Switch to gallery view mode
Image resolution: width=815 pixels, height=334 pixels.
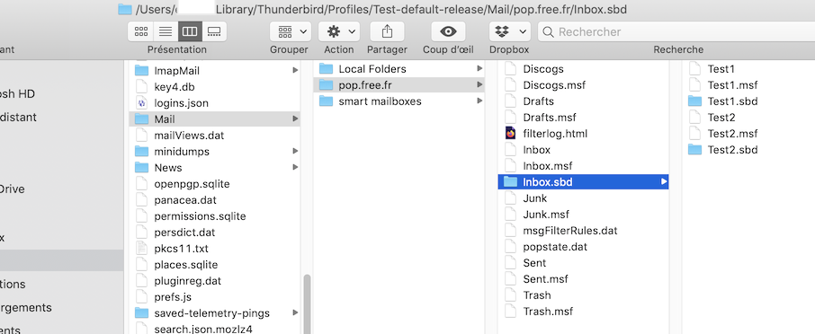point(214,31)
